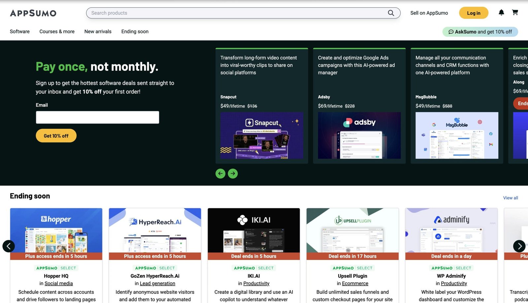The image size is (528, 303).
Task: Open the WP Adminify card image
Action: click(451, 230)
